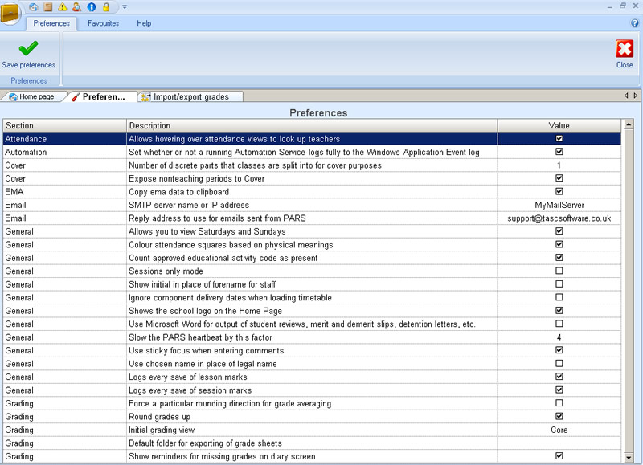Viewport: 643px width, 465px height.
Task: Toggle Shows the school logo checkbox
Action: coord(559,311)
